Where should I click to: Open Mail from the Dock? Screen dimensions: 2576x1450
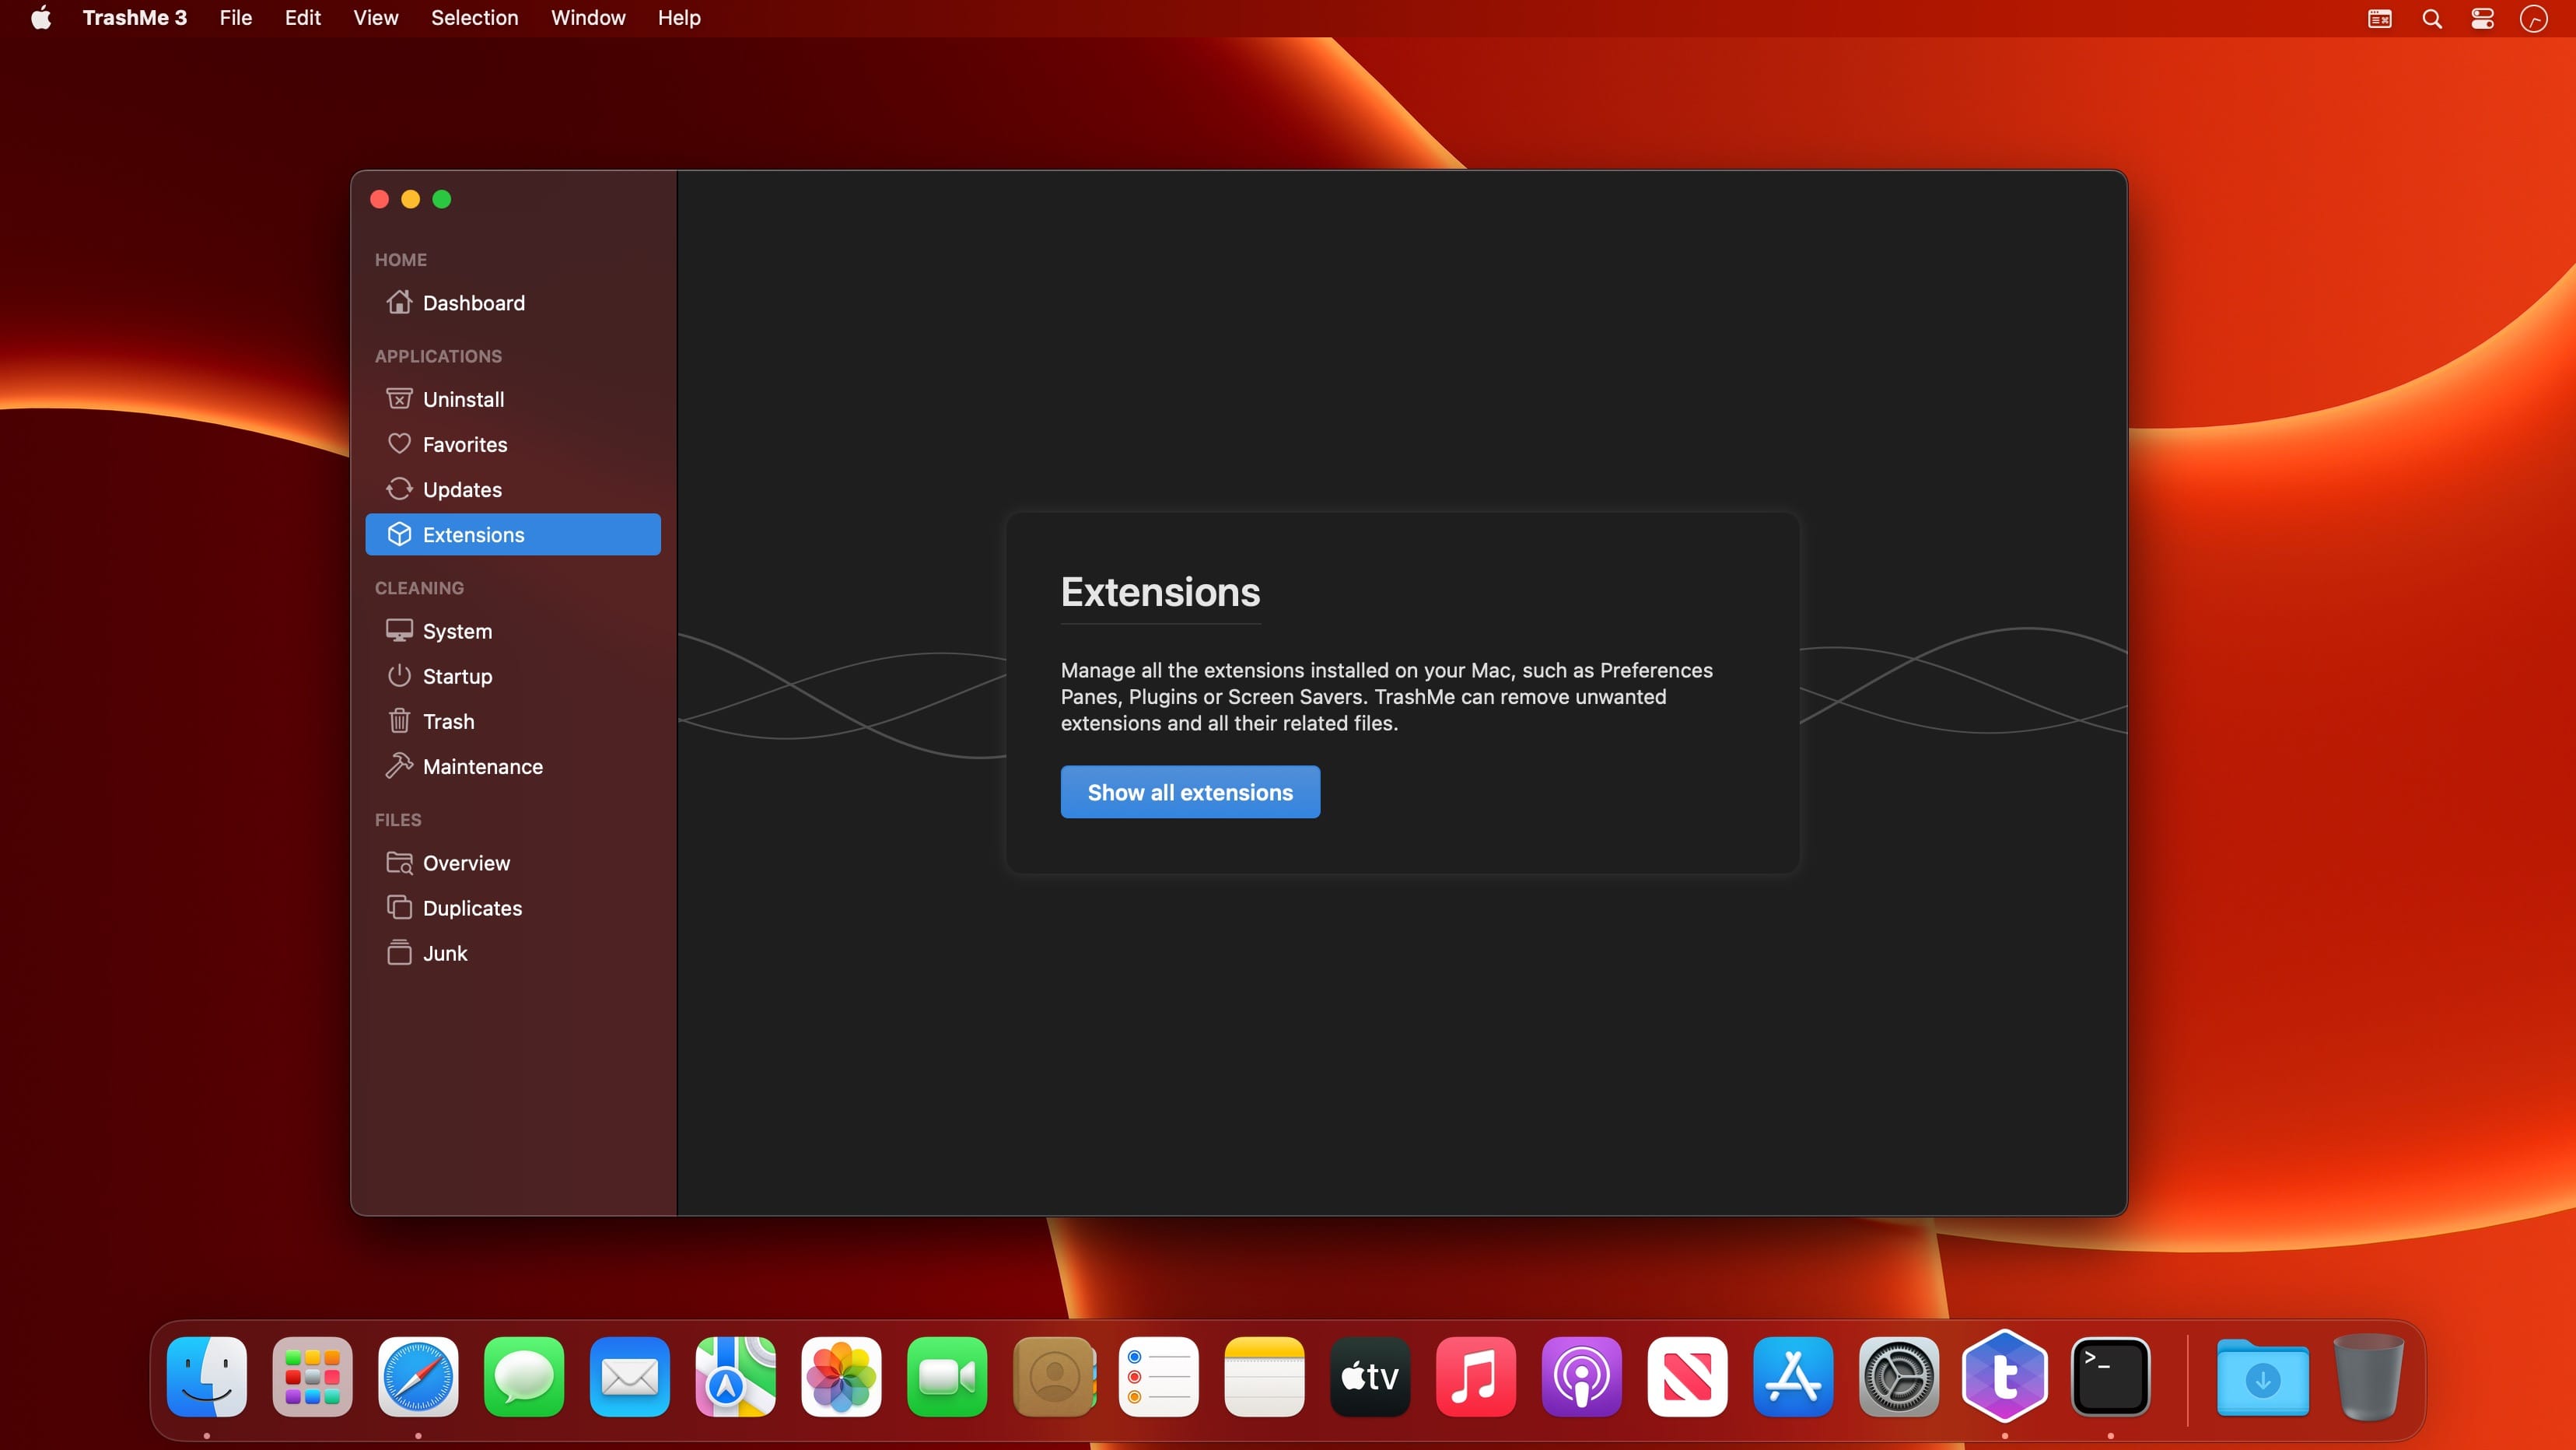(630, 1377)
